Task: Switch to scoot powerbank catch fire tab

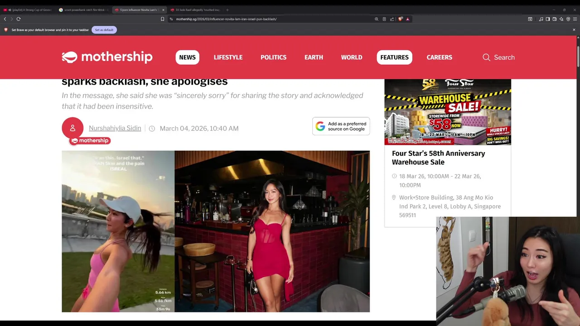Action: coord(83,10)
